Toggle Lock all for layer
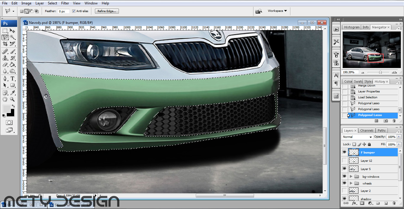This screenshot has height=209, width=404. click(x=369, y=144)
